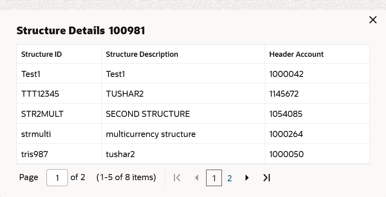This screenshot has height=197, width=386.
Task: Select the TTT12345 structure row
Action: click(40, 94)
